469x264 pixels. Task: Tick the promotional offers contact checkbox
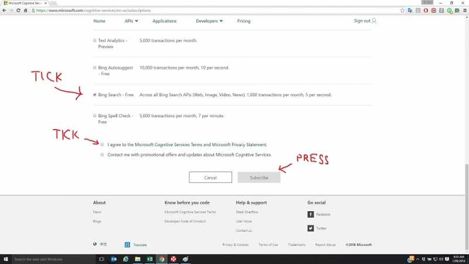(102, 155)
